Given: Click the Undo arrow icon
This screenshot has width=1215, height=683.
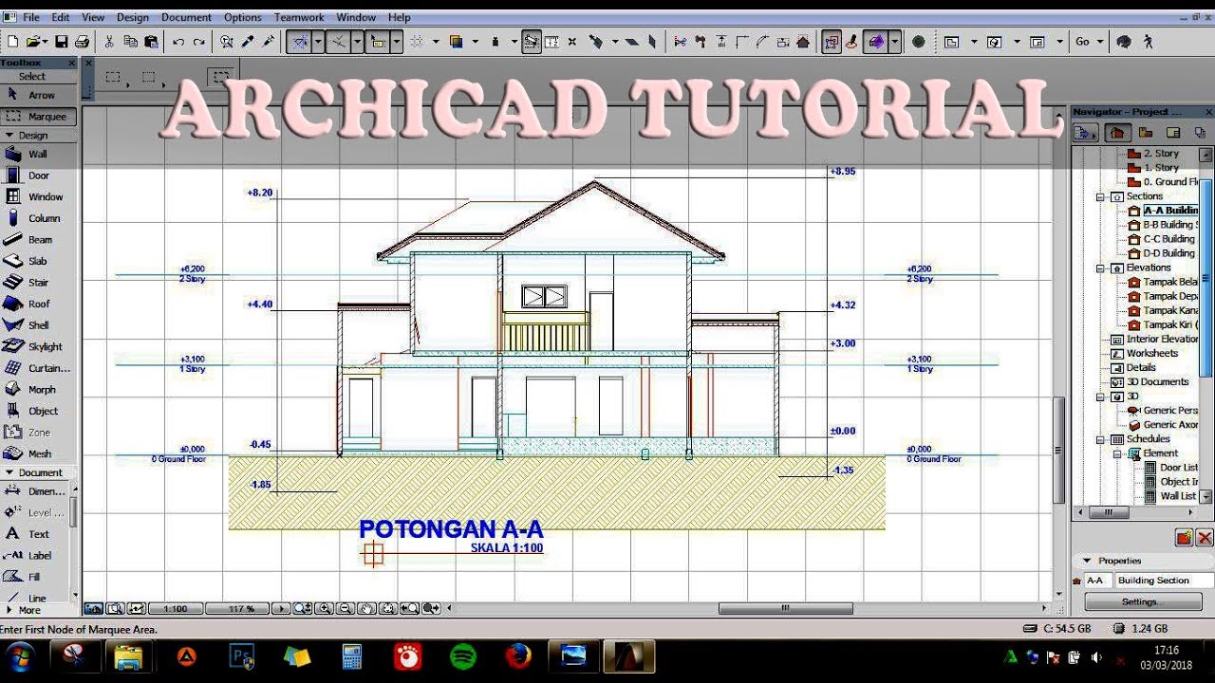Looking at the screenshot, I should point(178,42).
